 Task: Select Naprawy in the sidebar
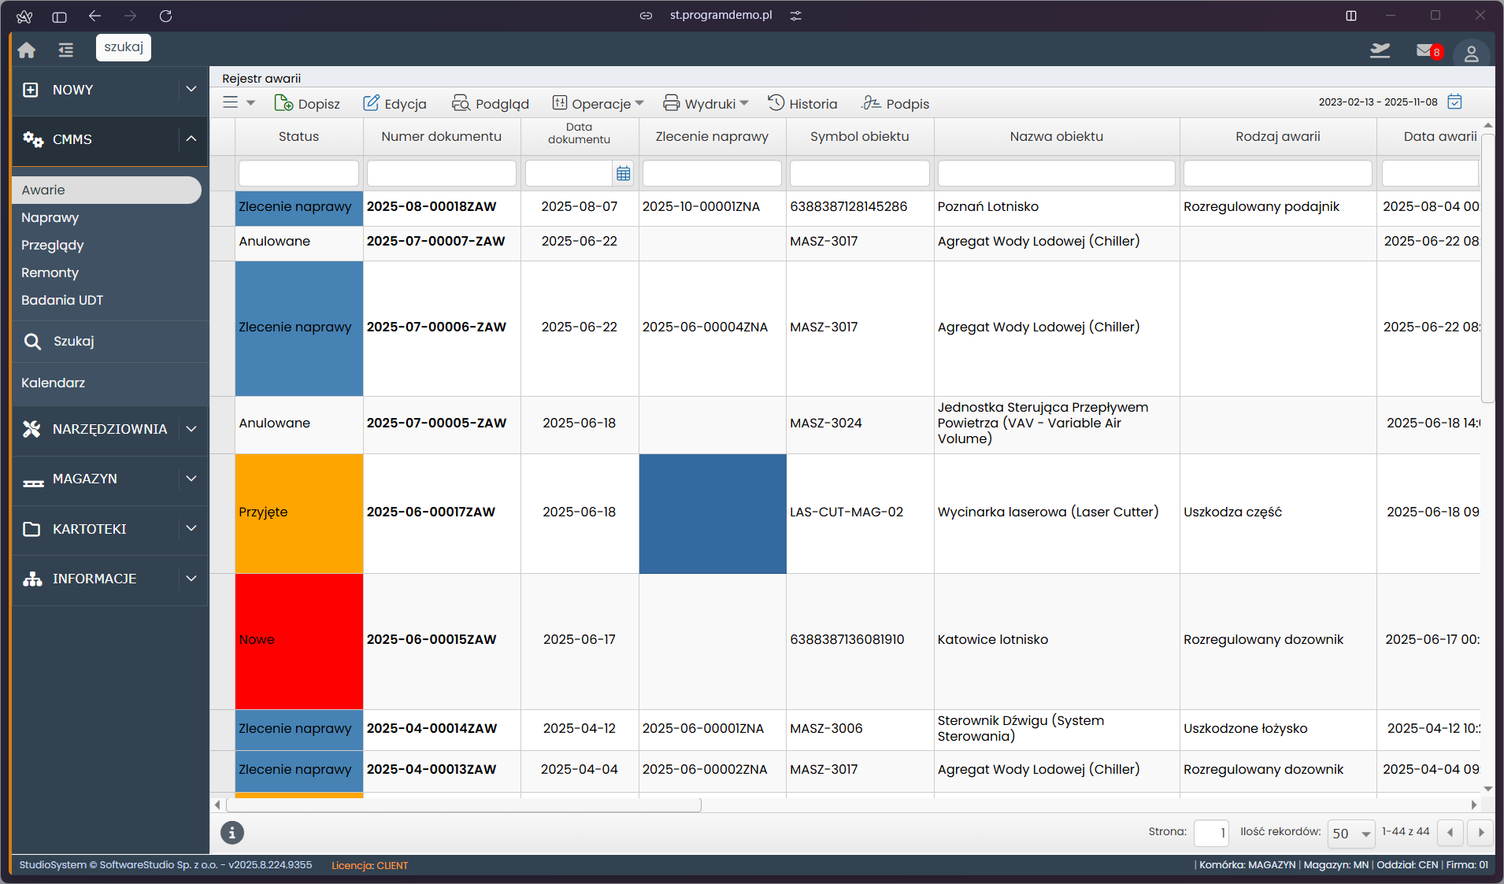pyautogui.click(x=50, y=218)
